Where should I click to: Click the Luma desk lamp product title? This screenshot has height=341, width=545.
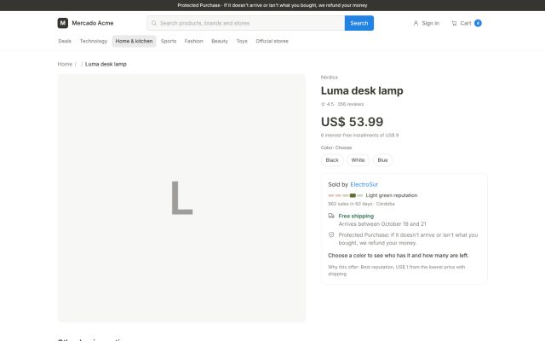coord(362,91)
